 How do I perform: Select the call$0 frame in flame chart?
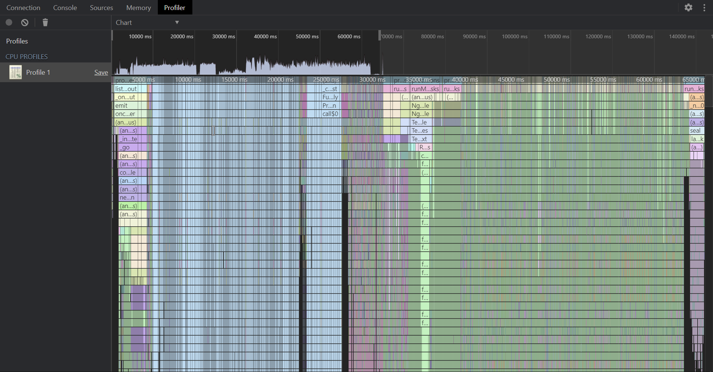pyautogui.click(x=330, y=114)
